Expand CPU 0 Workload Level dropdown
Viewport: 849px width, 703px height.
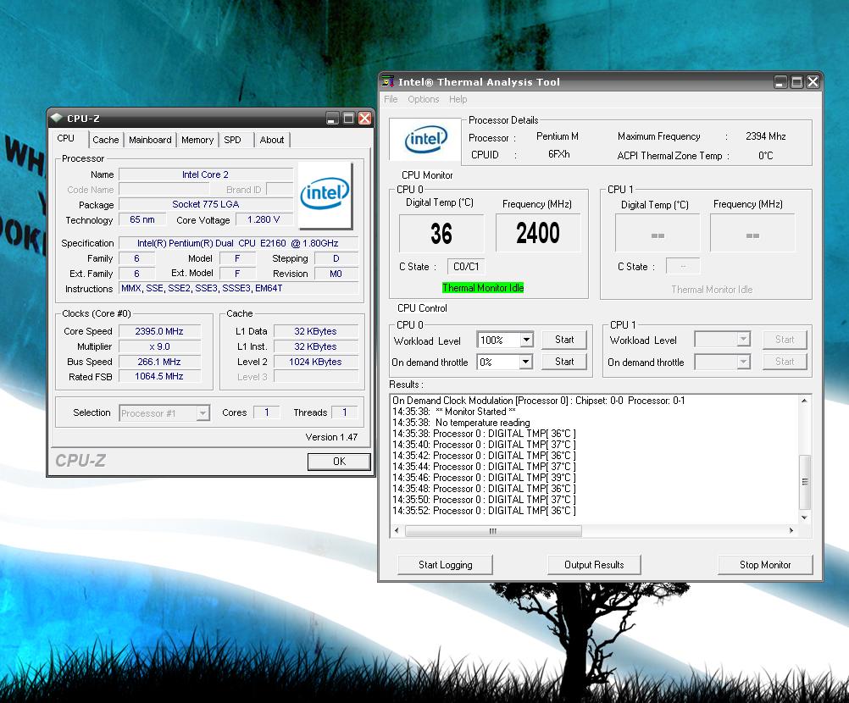tap(525, 340)
